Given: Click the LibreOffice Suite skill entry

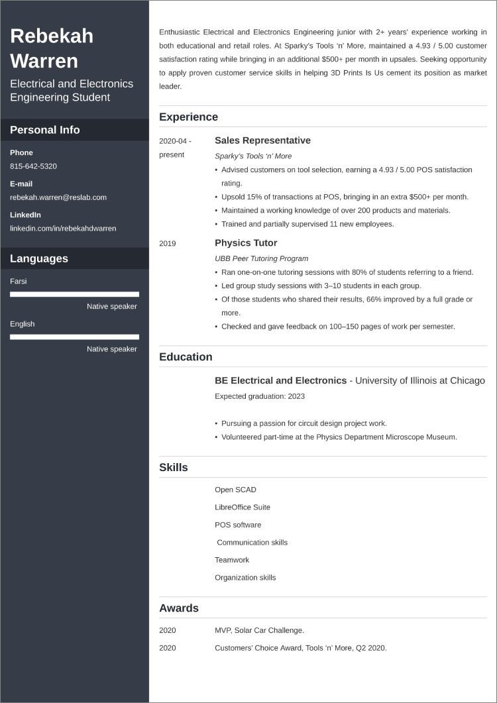Looking at the screenshot, I should (x=243, y=508).
